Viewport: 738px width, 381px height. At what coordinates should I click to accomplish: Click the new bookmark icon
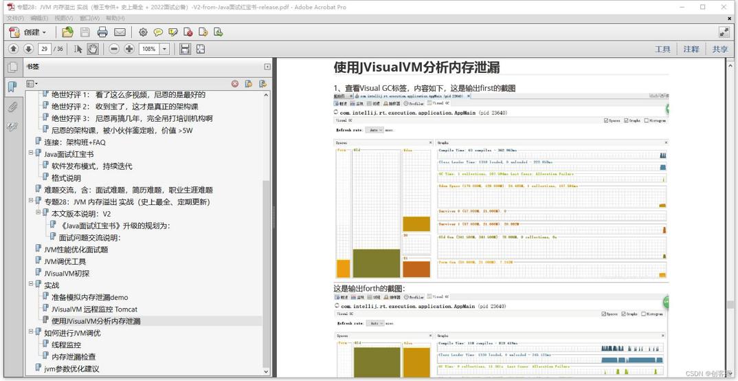tap(249, 84)
